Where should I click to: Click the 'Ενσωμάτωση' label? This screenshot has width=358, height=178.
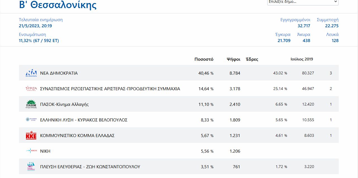coord(32,35)
